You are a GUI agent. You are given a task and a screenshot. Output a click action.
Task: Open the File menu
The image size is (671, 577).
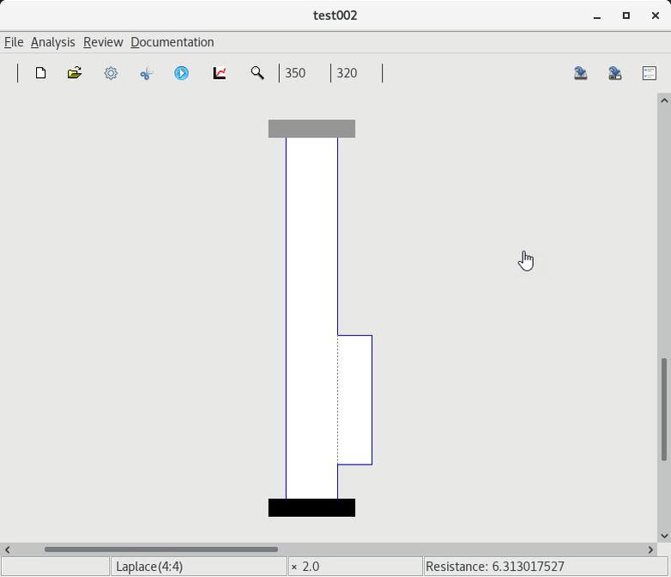14,42
